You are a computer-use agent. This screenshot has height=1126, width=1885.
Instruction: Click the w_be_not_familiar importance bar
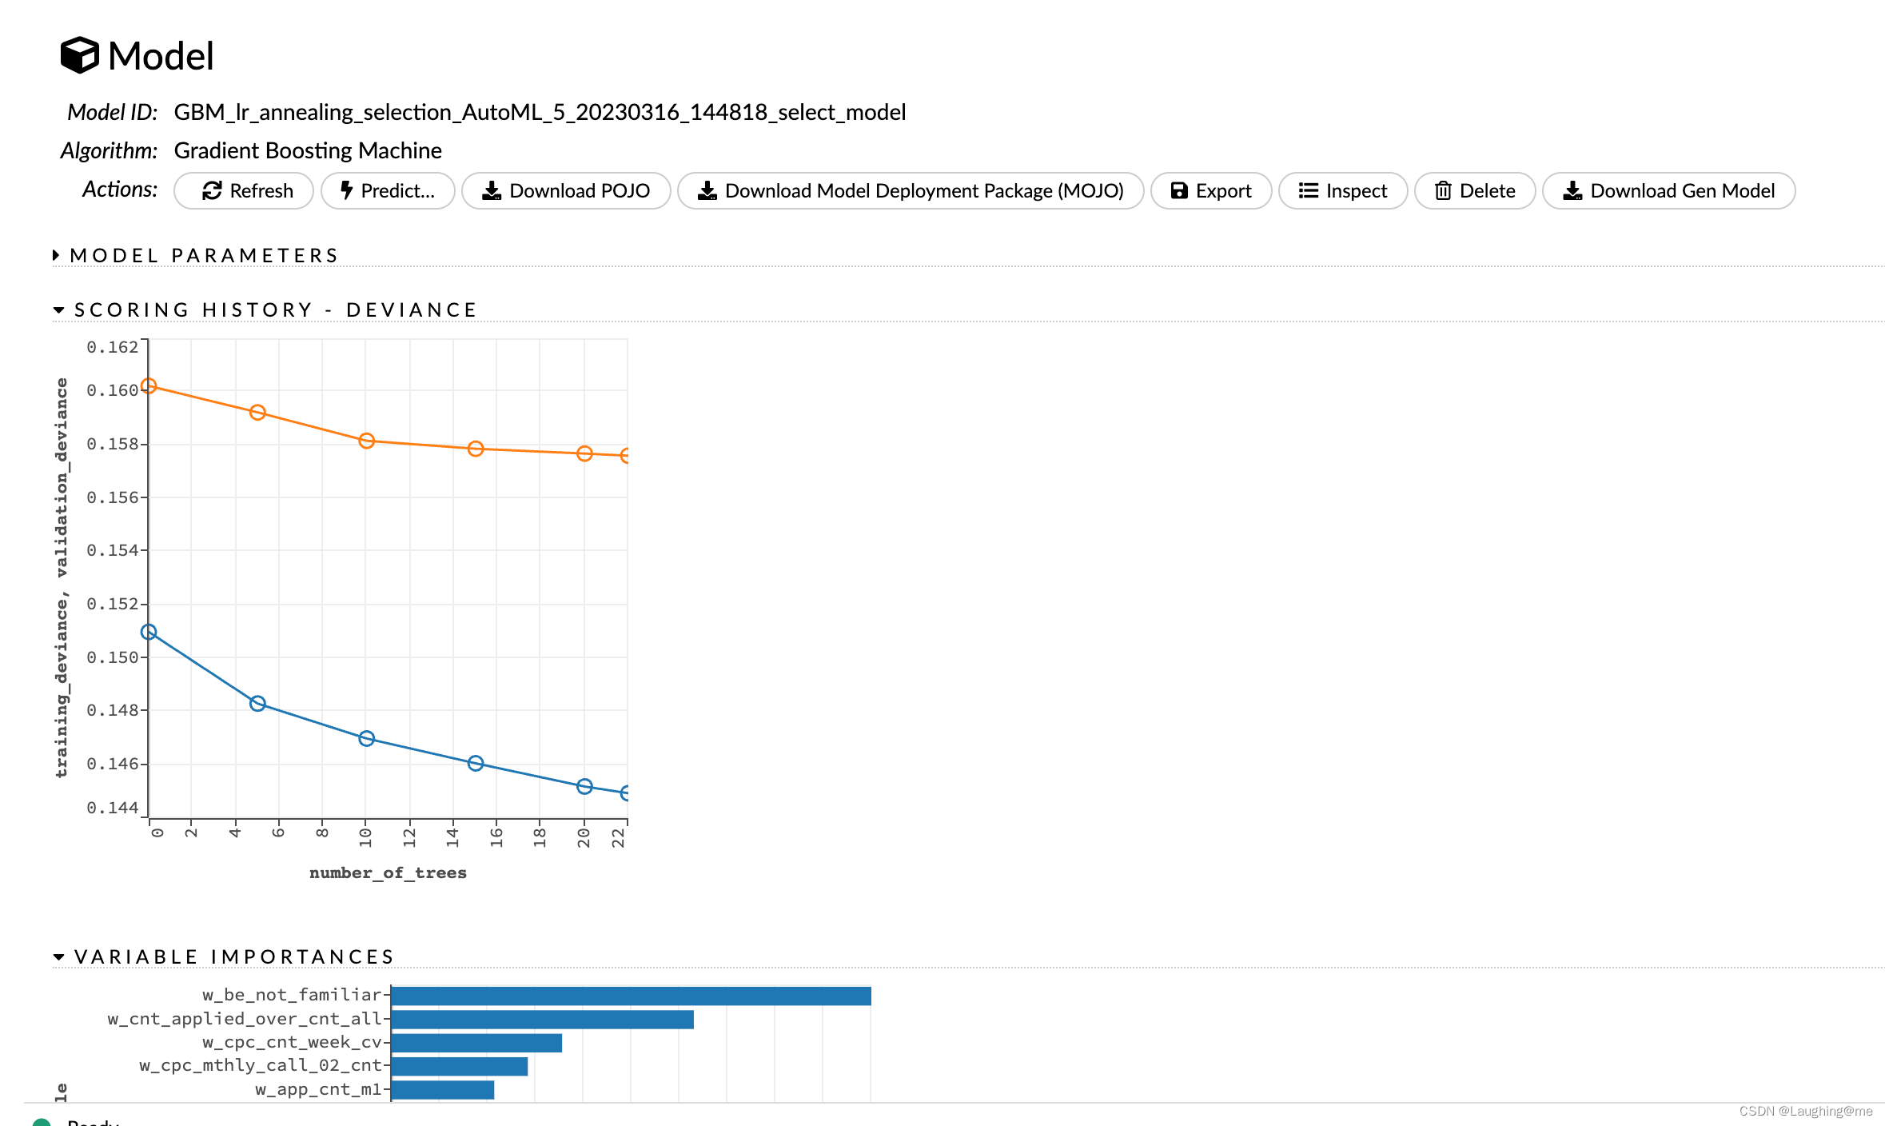631,996
